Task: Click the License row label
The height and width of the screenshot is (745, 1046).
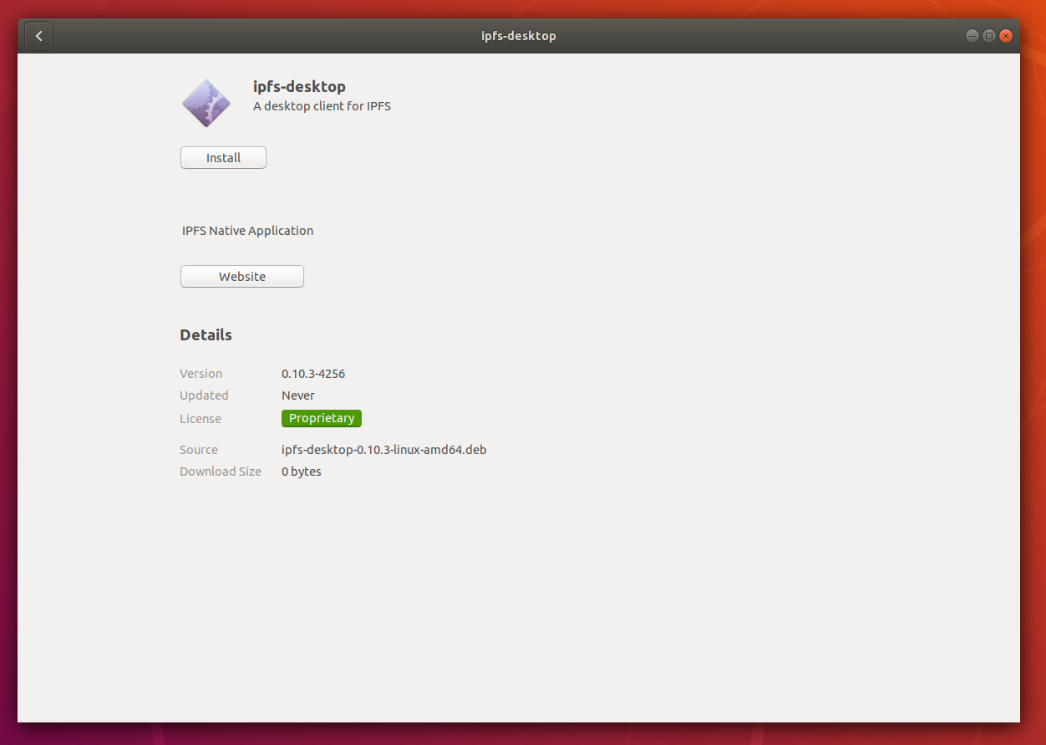Action: point(201,418)
